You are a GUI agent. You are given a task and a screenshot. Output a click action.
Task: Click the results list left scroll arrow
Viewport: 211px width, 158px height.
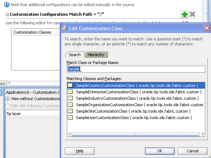pyautogui.click(x=69, y=134)
